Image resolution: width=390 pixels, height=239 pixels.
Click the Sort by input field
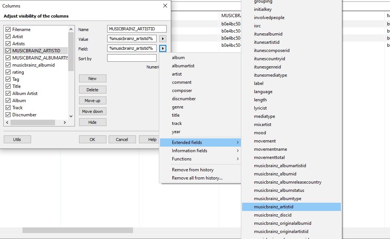click(132, 58)
